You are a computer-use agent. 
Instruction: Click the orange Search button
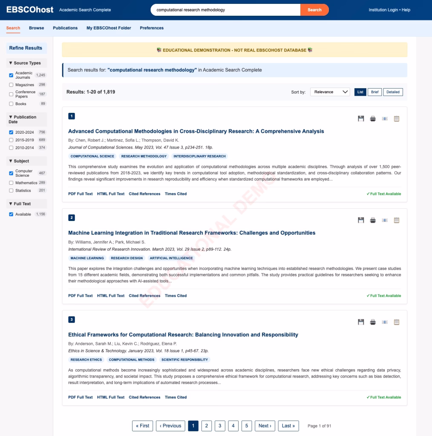pos(314,10)
